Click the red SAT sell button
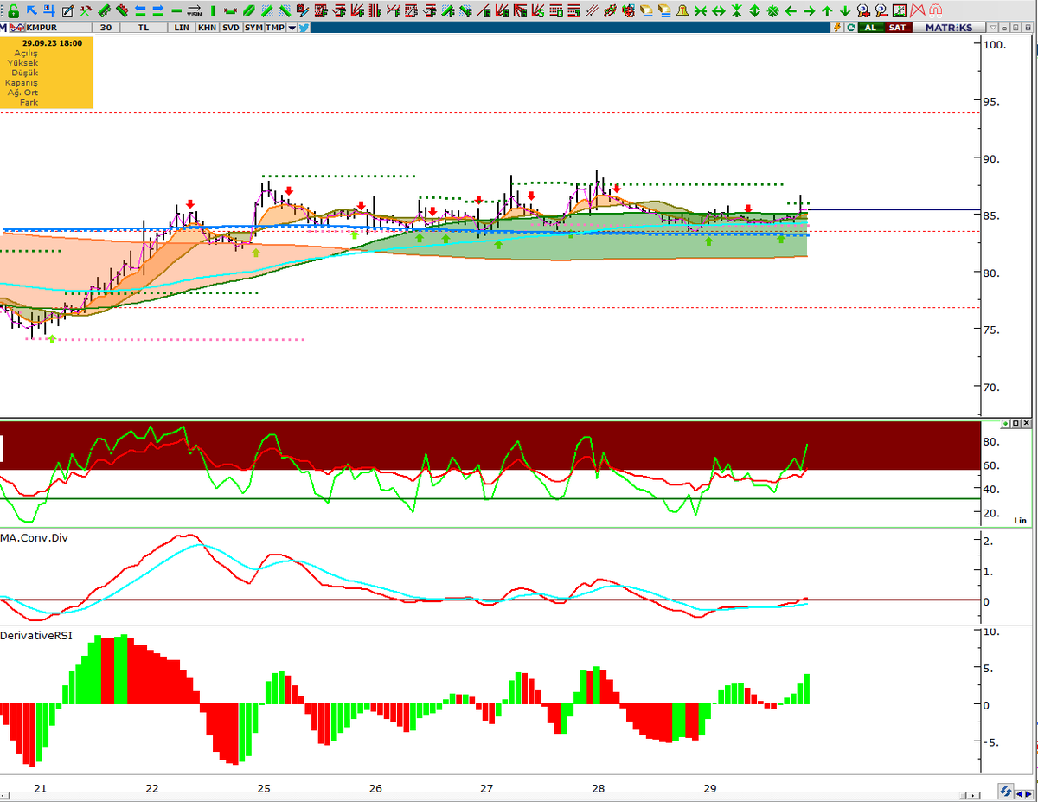The width and height of the screenshot is (1038, 802). tap(898, 28)
